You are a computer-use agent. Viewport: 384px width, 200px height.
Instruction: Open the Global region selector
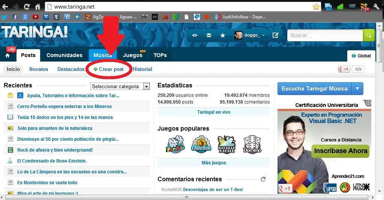361,56
